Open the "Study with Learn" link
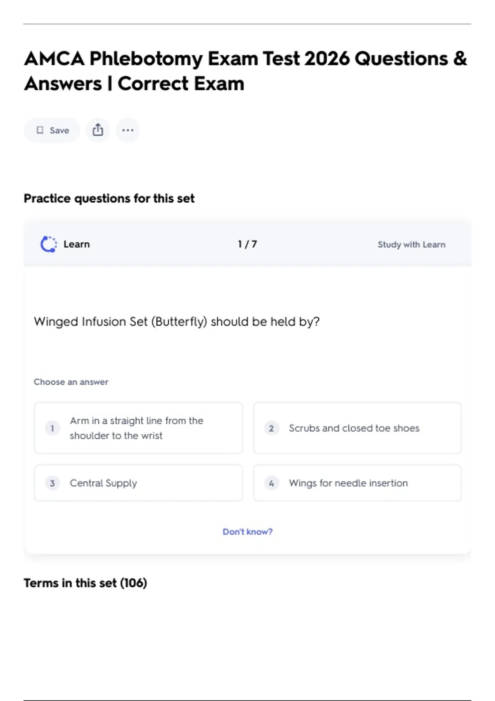Screen dimensions: 495x701 pos(411,245)
